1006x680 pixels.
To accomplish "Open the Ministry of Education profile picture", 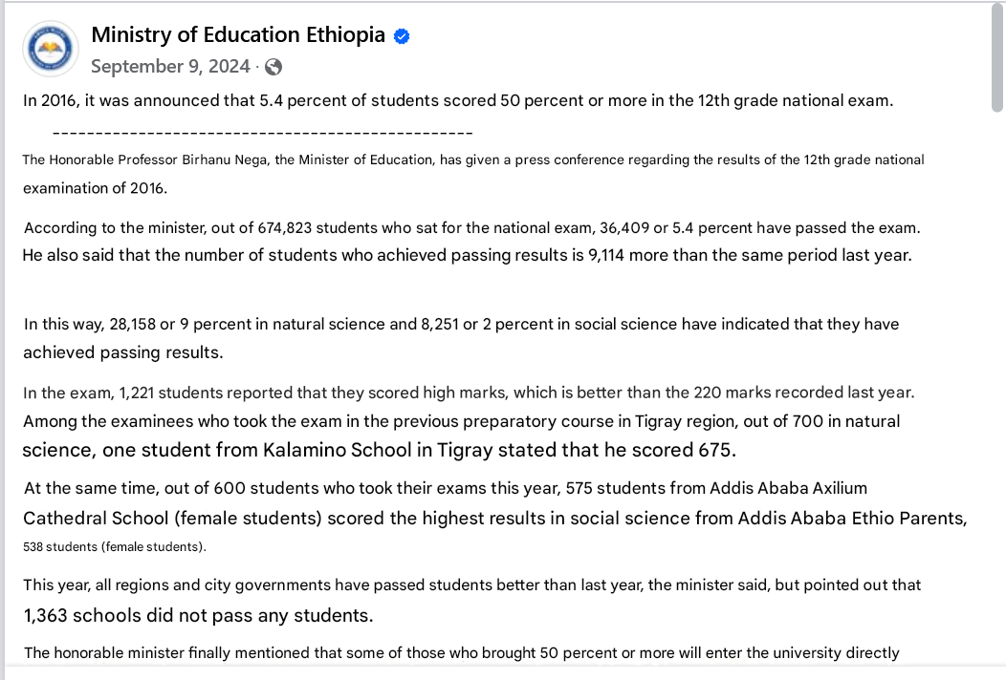I will [x=51, y=49].
